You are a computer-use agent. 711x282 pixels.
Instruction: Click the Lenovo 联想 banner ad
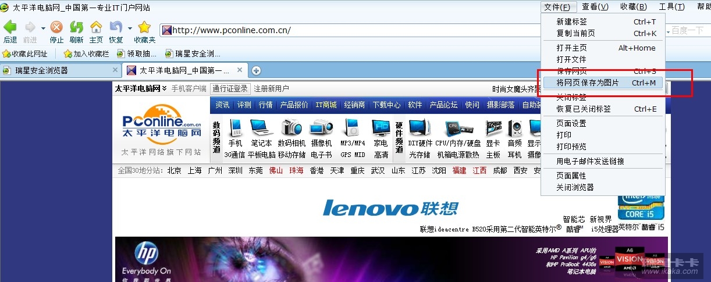point(390,207)
